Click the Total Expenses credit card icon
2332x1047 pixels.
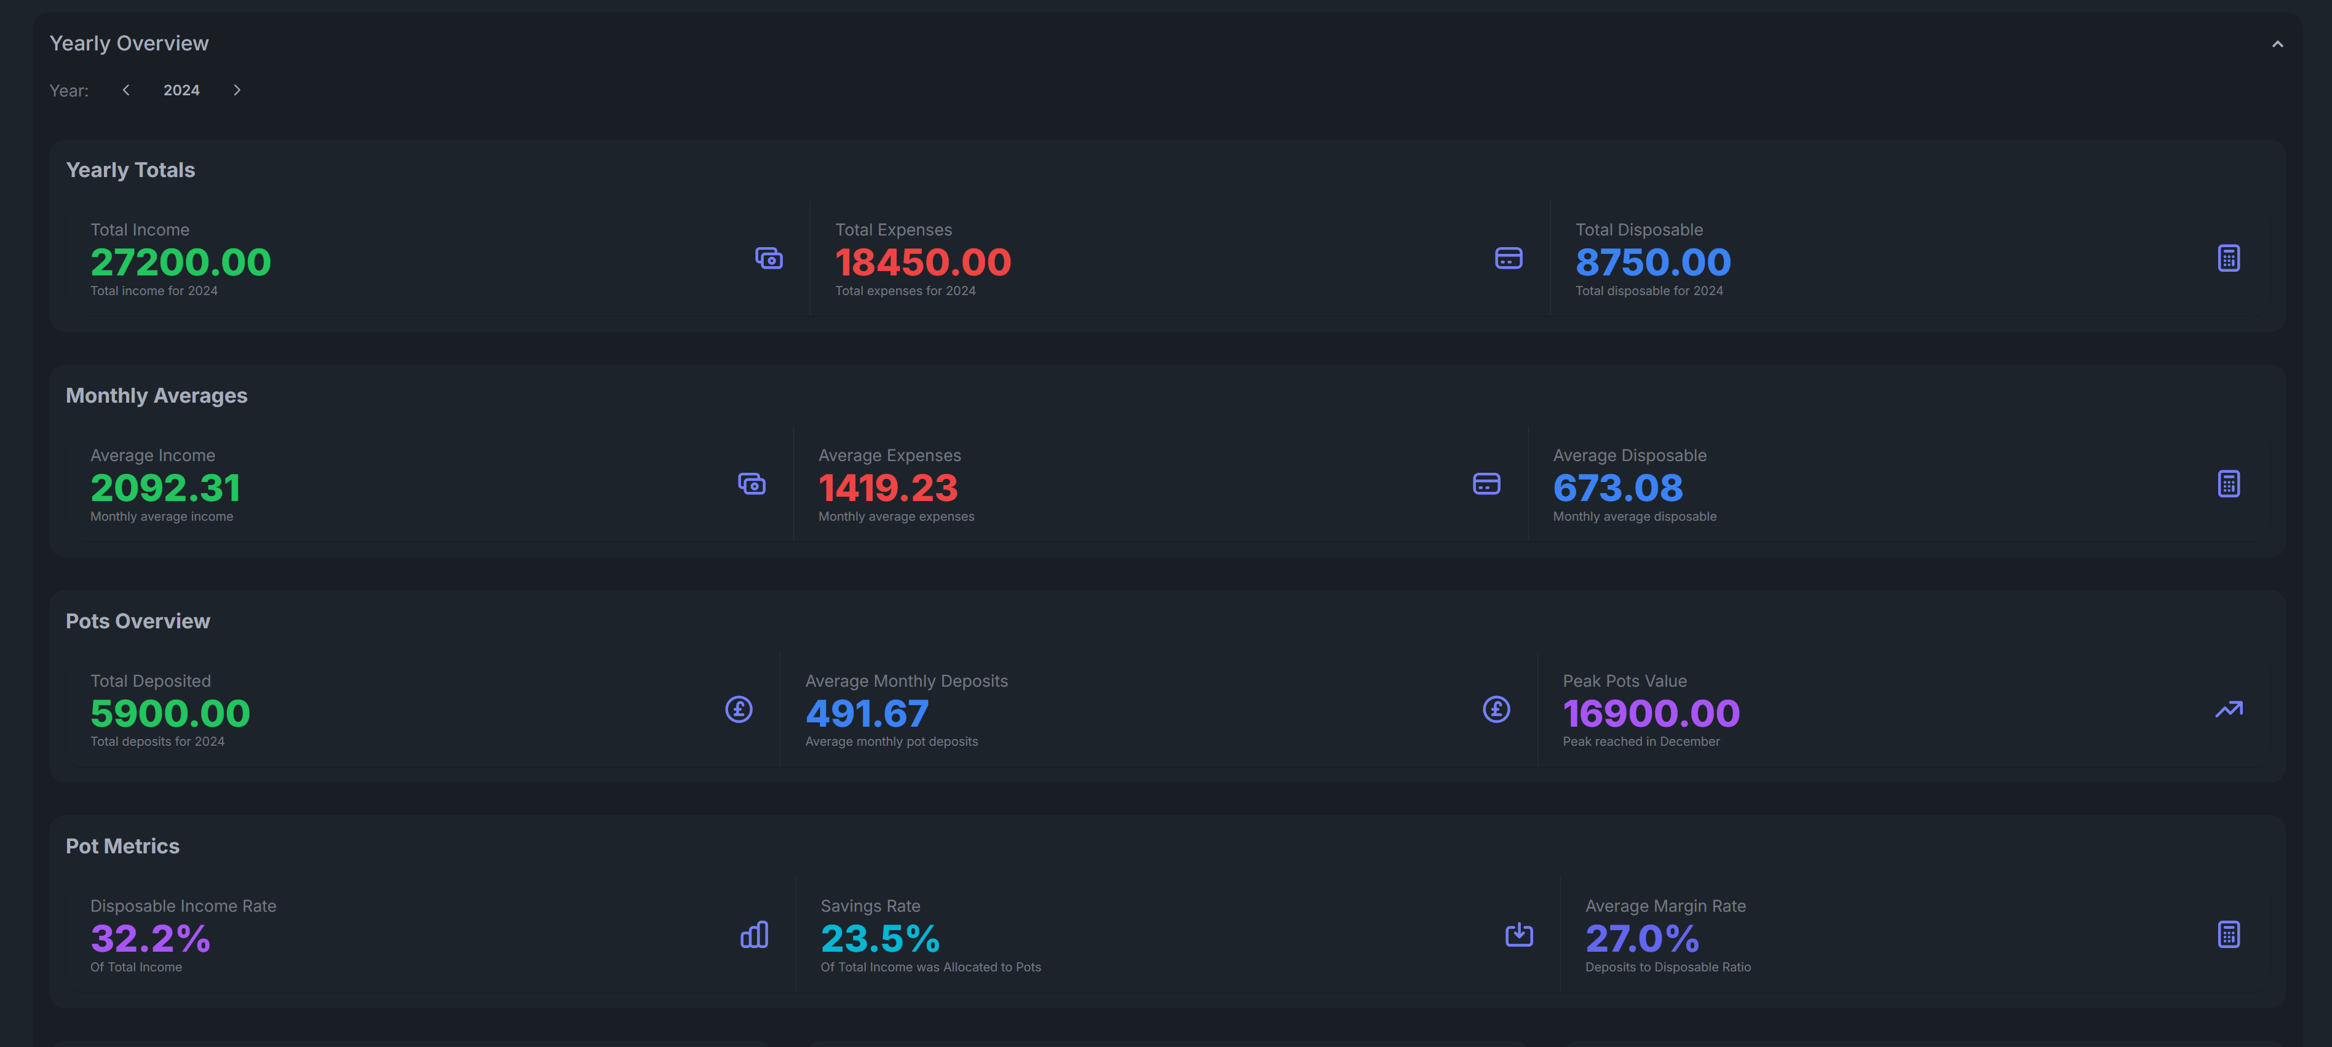pyautogui.click(x=1508, y=258)
